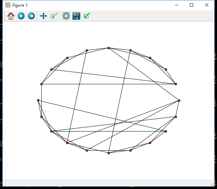This screenshot has width=217, height=189.
Task: Maximize the Figure 1 window
Action: coord(192,5)
